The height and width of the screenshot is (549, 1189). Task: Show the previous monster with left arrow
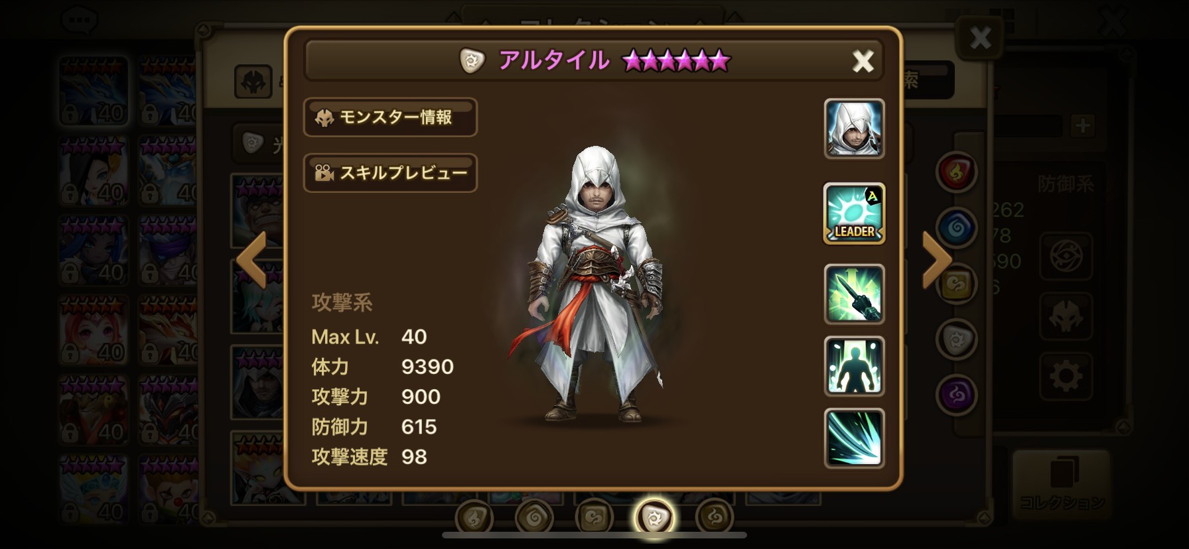251,259
